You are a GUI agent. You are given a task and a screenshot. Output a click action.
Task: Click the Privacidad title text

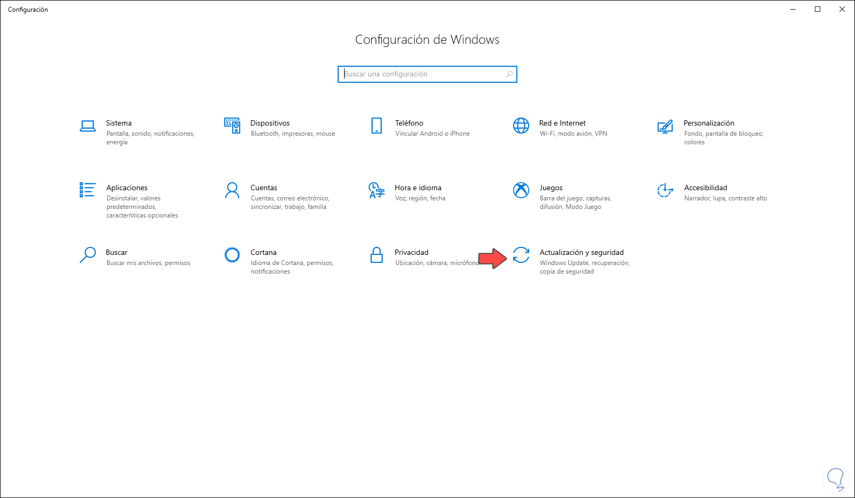411,253
